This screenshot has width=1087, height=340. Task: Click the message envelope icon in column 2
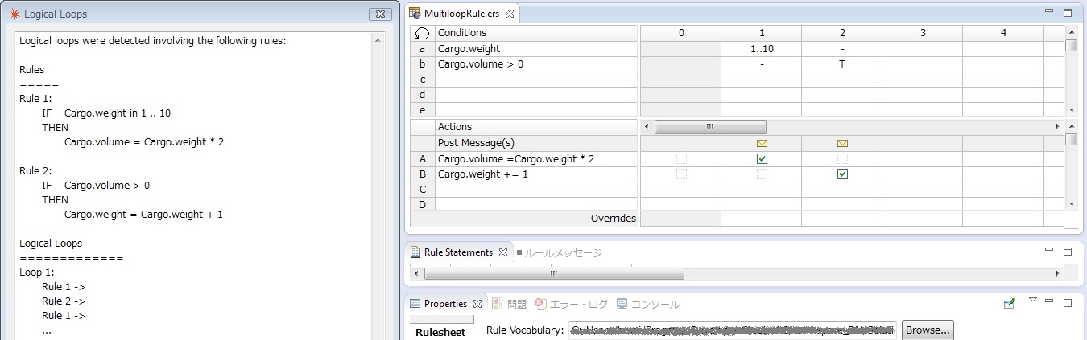tap(842, 143)
